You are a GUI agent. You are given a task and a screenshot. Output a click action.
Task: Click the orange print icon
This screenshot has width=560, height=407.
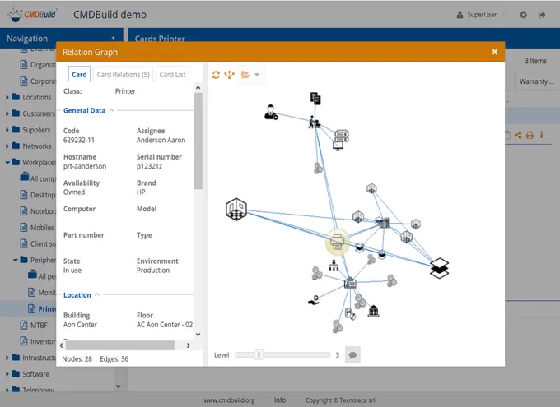(x=530, y=135)
